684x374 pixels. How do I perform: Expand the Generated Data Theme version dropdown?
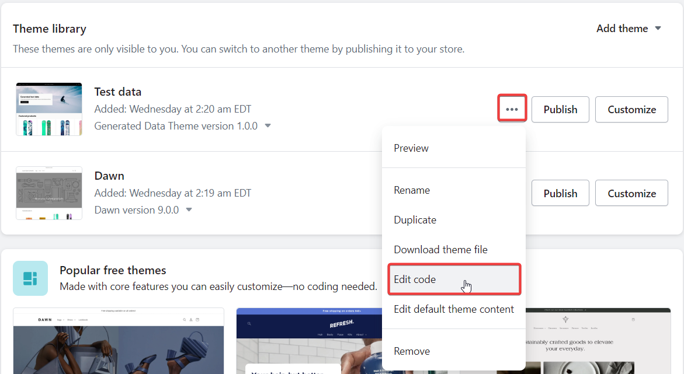(268, 126)
